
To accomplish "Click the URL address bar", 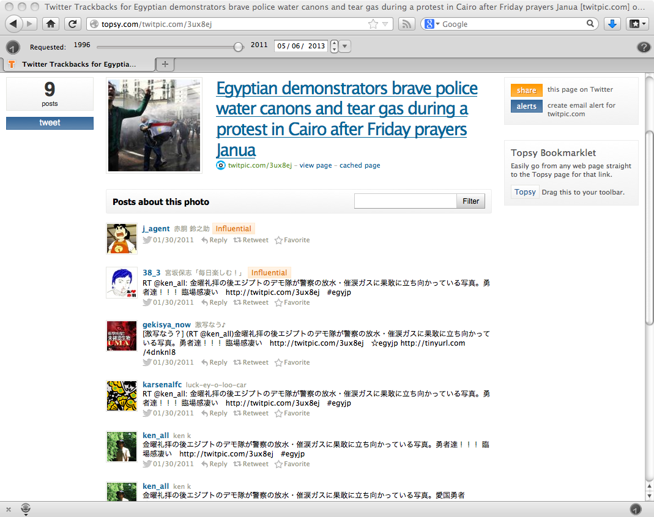I will (x=240, y=24).
